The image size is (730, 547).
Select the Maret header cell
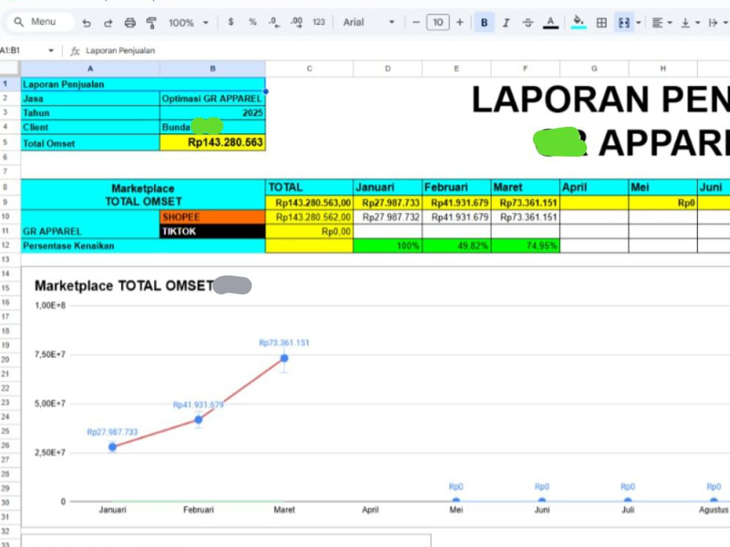[525, 187]
